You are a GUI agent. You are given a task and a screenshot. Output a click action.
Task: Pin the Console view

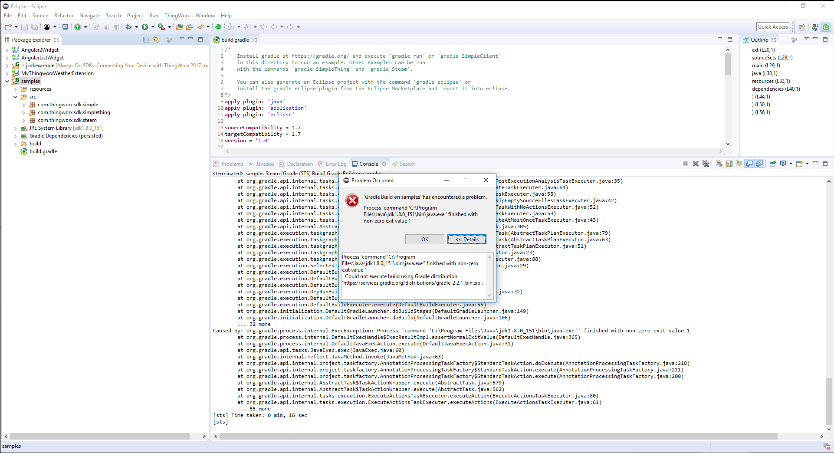[x=773, y=164]
